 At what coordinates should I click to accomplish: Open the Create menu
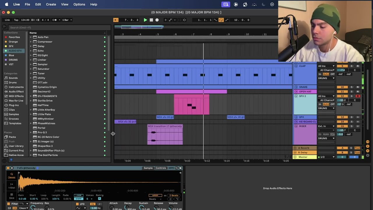(x=51, y=4)
